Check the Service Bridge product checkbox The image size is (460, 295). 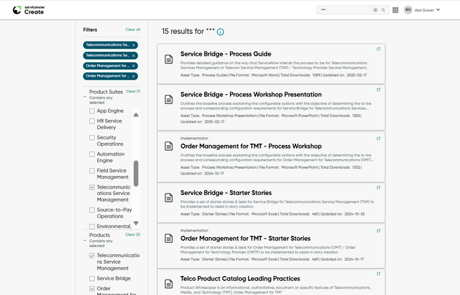click(92, 278)
